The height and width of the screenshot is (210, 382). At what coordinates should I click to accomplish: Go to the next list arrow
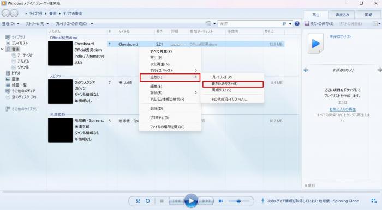point(380,70)
